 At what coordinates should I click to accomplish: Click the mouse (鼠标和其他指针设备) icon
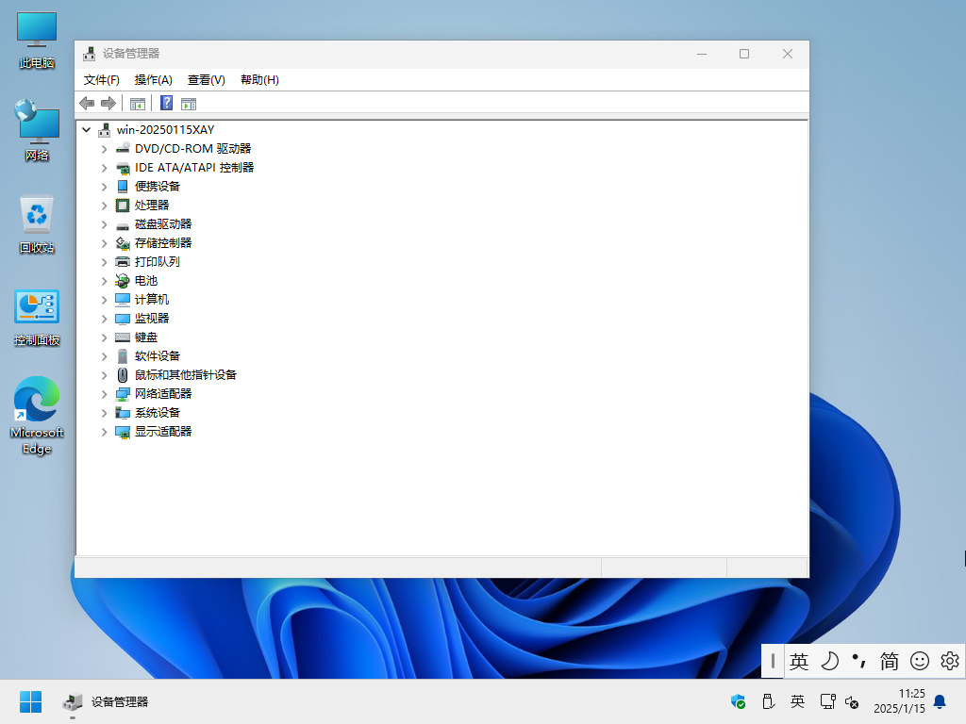click(123, 375)
